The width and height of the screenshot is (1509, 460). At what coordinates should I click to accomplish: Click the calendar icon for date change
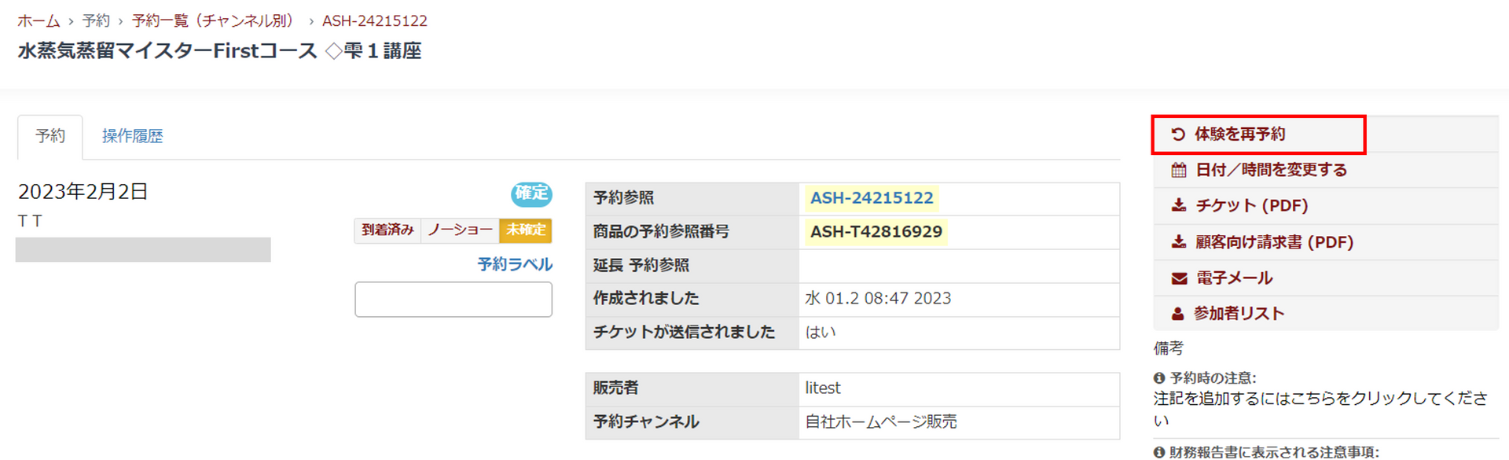[1178, 171]
